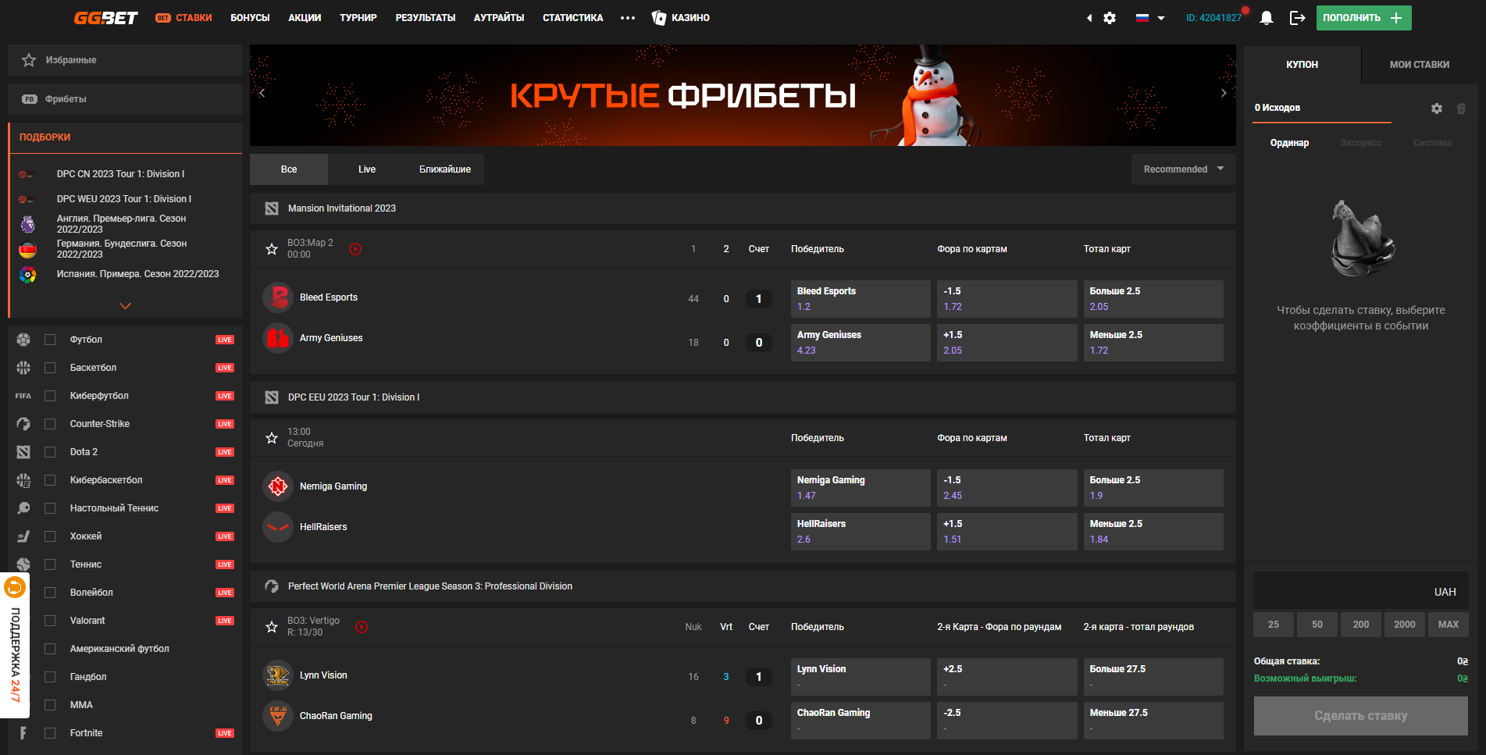Image resolution: width=1486 pixels, height=755 pixels.
Task: Open DPC CN 2023 Tour 1 collection
Action: (120, 174)
